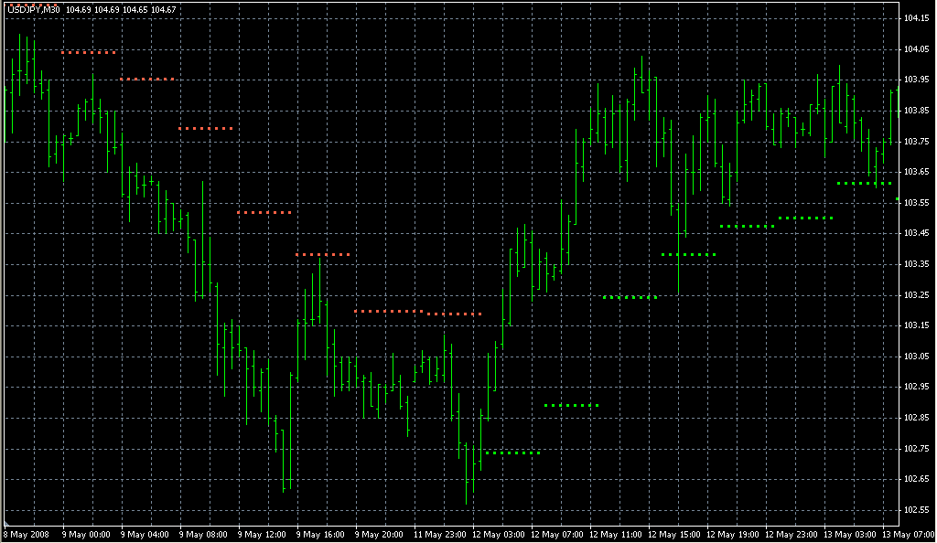
Task: Click the 103.55 price axis label
Action: coord(917,203)
